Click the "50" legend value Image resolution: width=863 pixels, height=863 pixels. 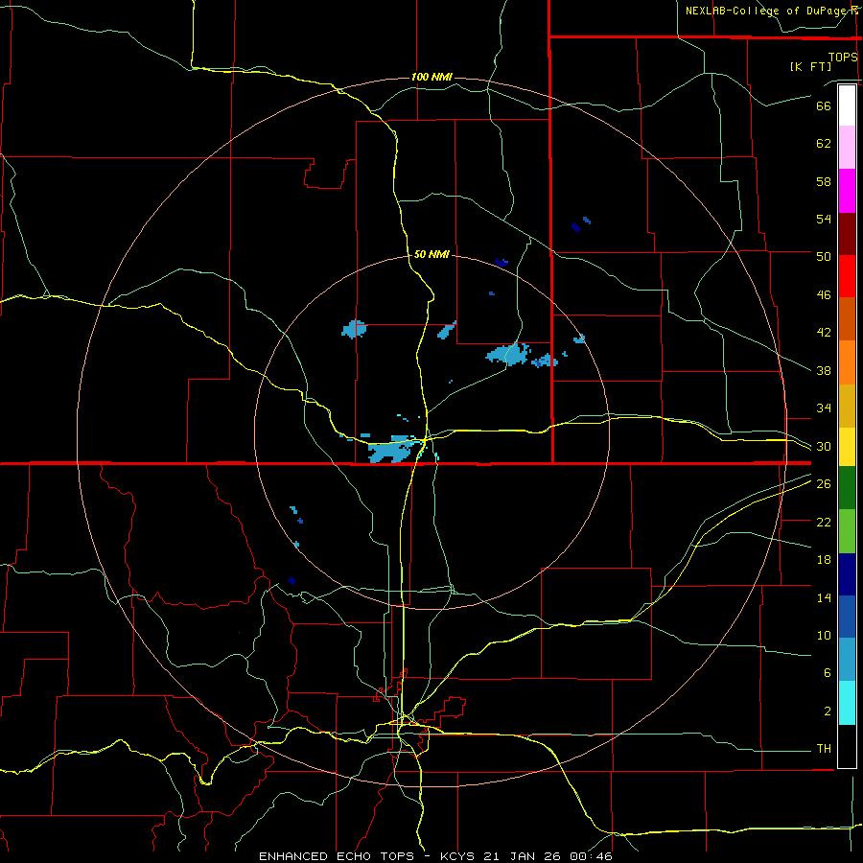pyautogui.click(x=824, y=257)
